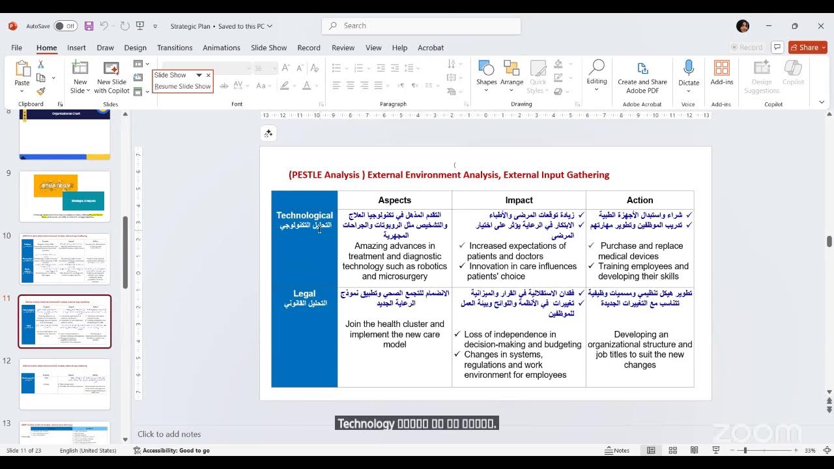Click the Reset slide icon
This screenshot has width=834, height=469.
click(137, 78)
